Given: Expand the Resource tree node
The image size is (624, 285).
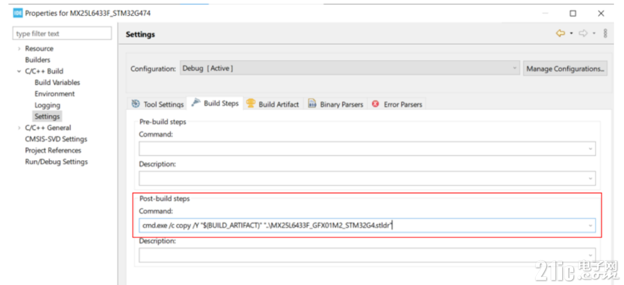Looking at the screenshot, I should pyautogui.click(x=18, y=49).
